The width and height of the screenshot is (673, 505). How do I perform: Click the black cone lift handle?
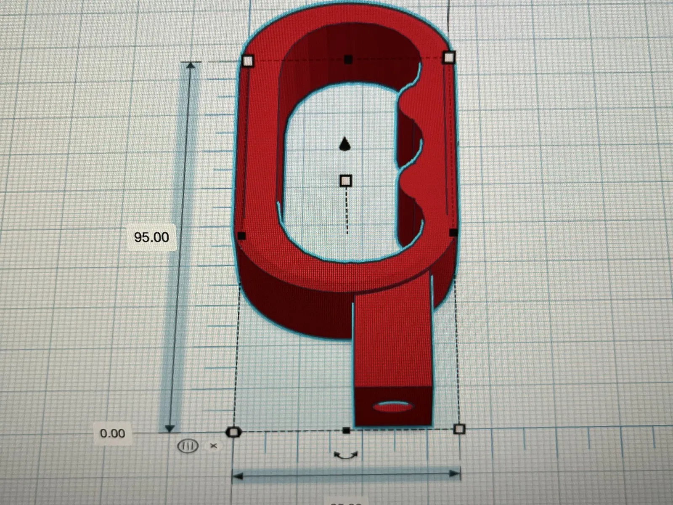(345, 144)
